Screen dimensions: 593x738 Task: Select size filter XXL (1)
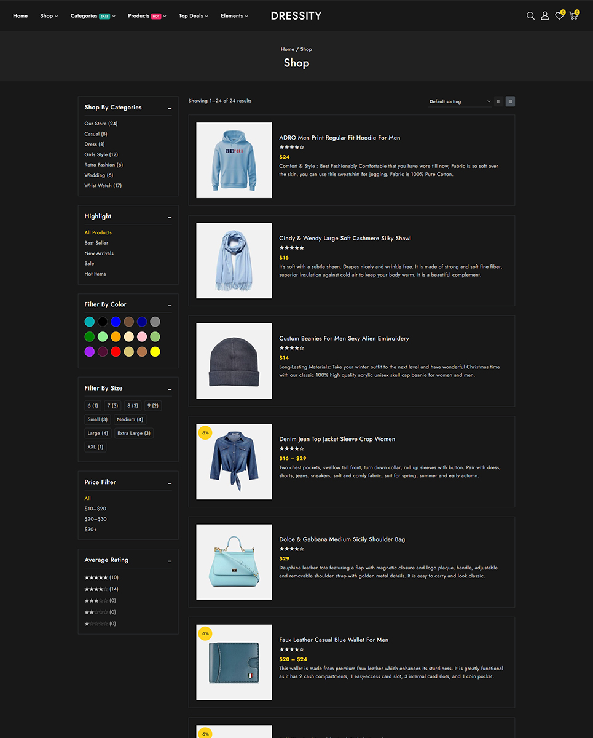pyautogui.click(x=95, y=447)
